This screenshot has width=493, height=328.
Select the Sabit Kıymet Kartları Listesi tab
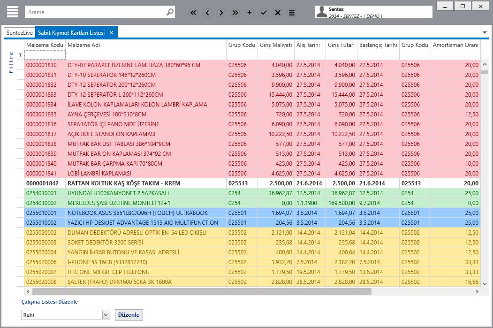point(71,33)
